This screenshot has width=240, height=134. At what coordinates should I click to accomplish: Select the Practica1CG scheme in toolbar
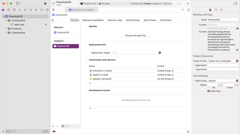(88, 4)
